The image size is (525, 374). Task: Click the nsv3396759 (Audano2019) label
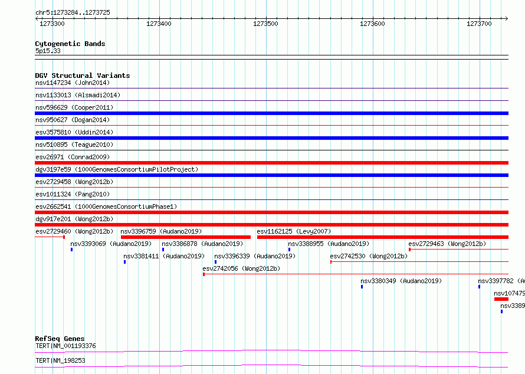coord(161,231)
